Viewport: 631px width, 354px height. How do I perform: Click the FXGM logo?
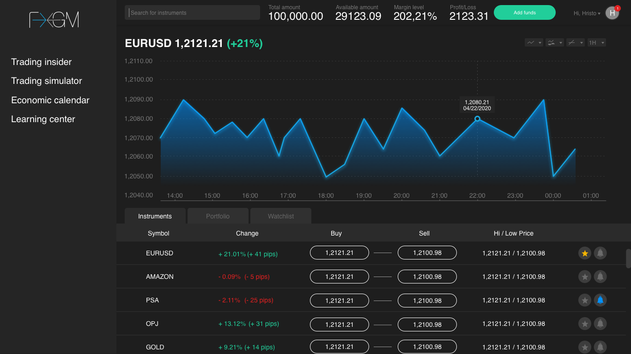click(54, 19)
